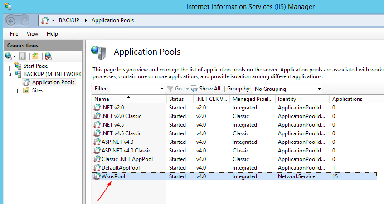Image resolution: width=384 pixels, height=204 pixels.
Task: Click the applications count 15
Action: 335,176
